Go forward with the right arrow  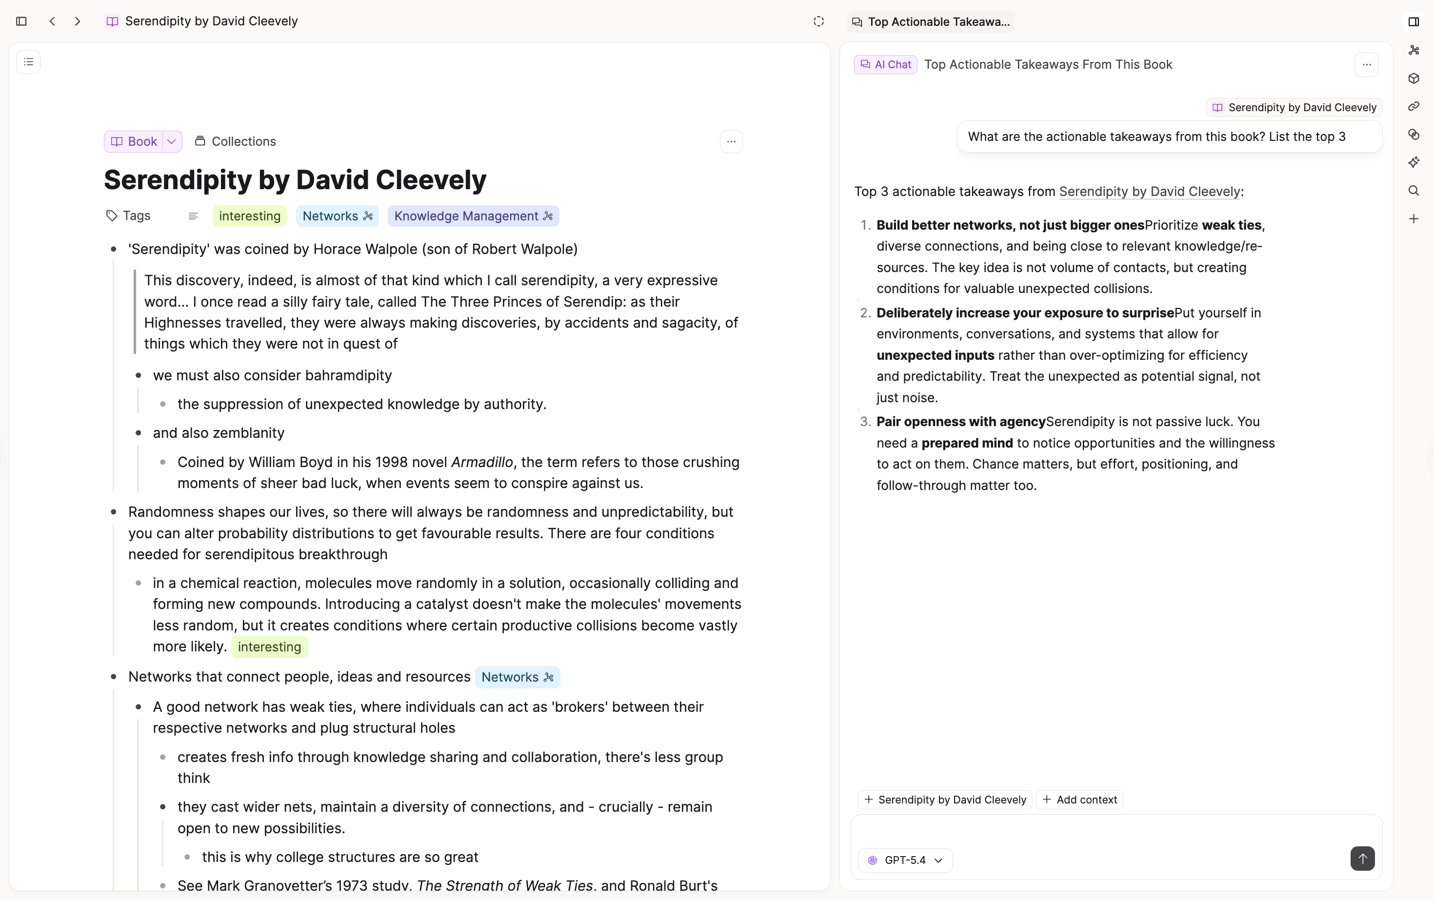point(78,21)
